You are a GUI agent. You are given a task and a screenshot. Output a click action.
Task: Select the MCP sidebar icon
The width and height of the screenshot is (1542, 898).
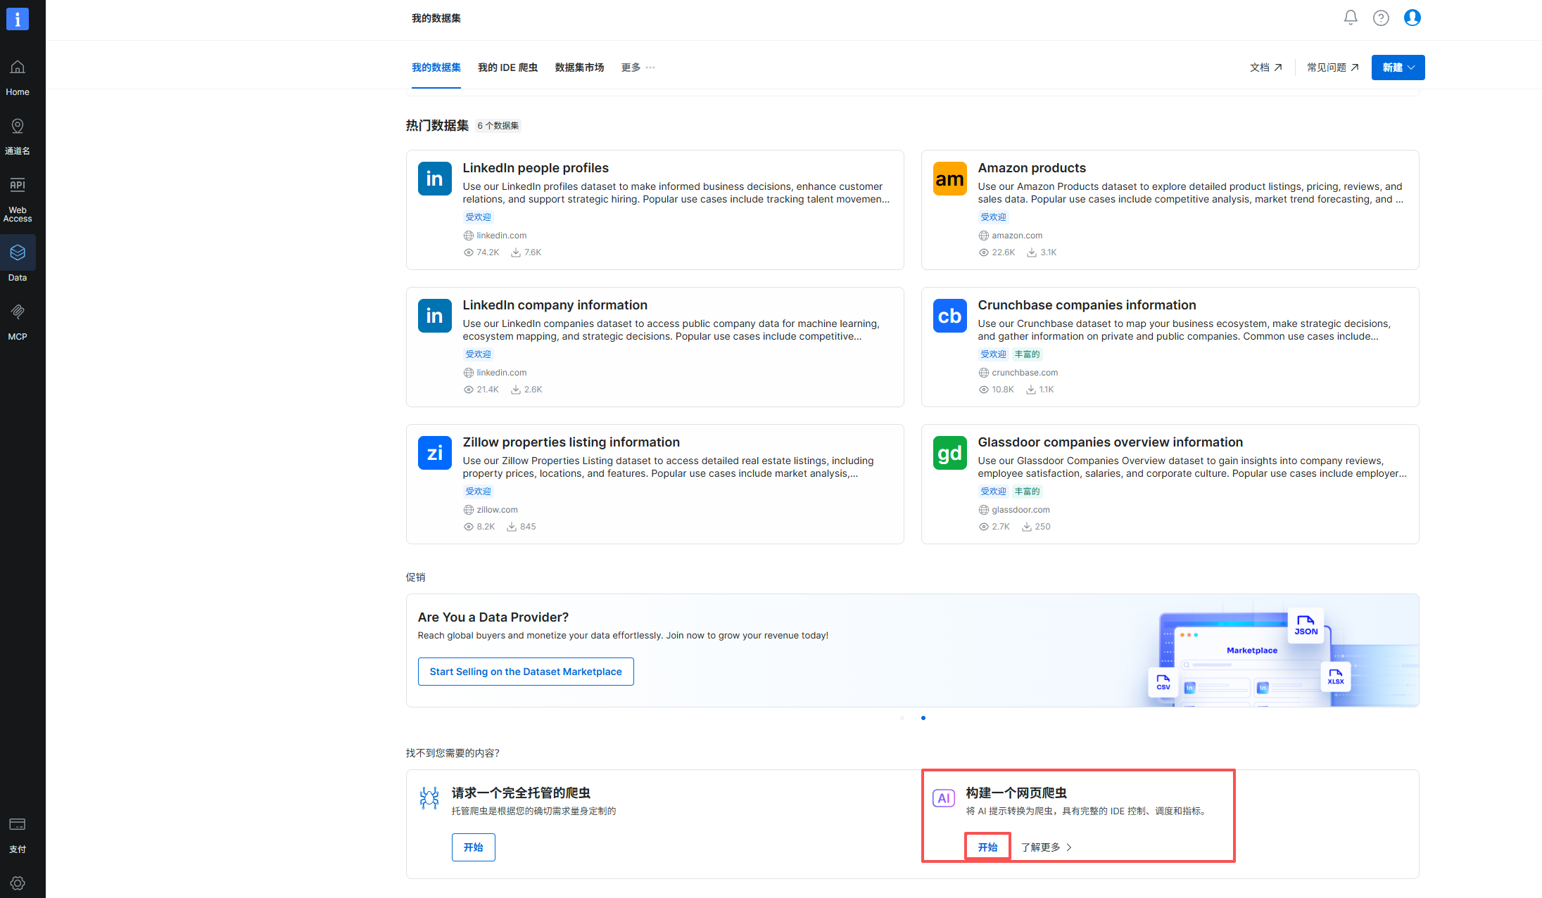pos(18,312)
